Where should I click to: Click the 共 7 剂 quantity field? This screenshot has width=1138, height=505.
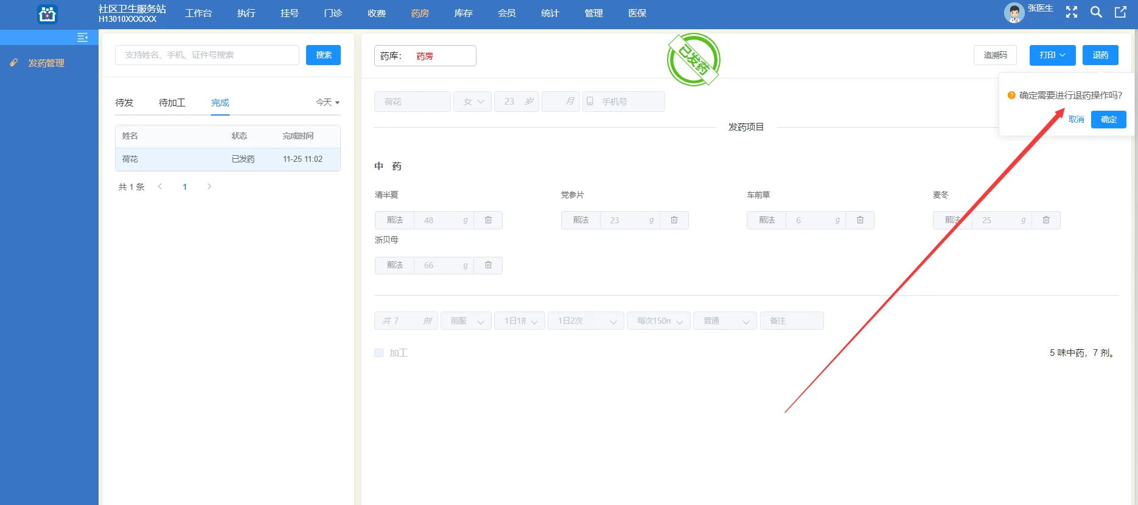point(406,321)
